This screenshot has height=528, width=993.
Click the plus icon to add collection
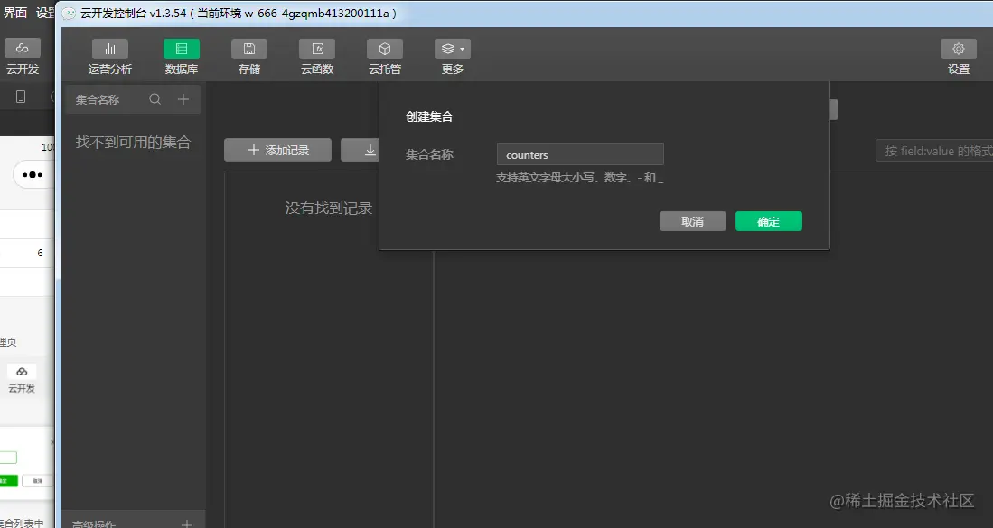(x=183, y=99)
